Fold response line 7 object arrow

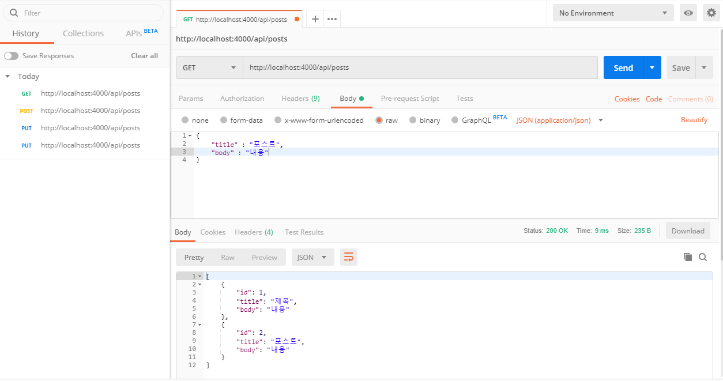click(199, 325)
